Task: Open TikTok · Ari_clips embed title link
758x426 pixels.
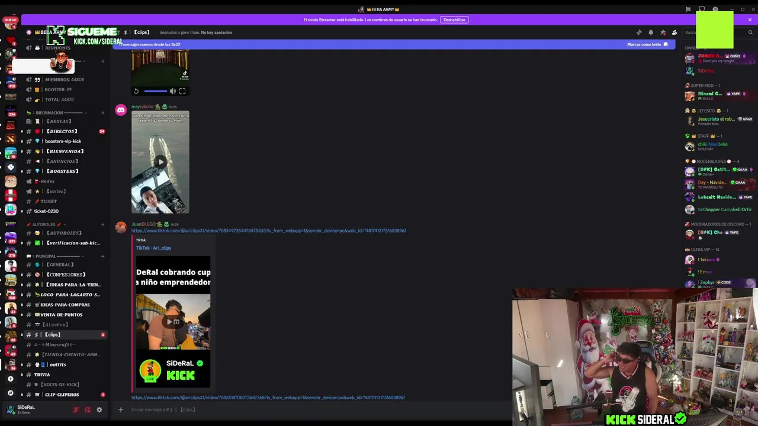Action: click(153, 248)
